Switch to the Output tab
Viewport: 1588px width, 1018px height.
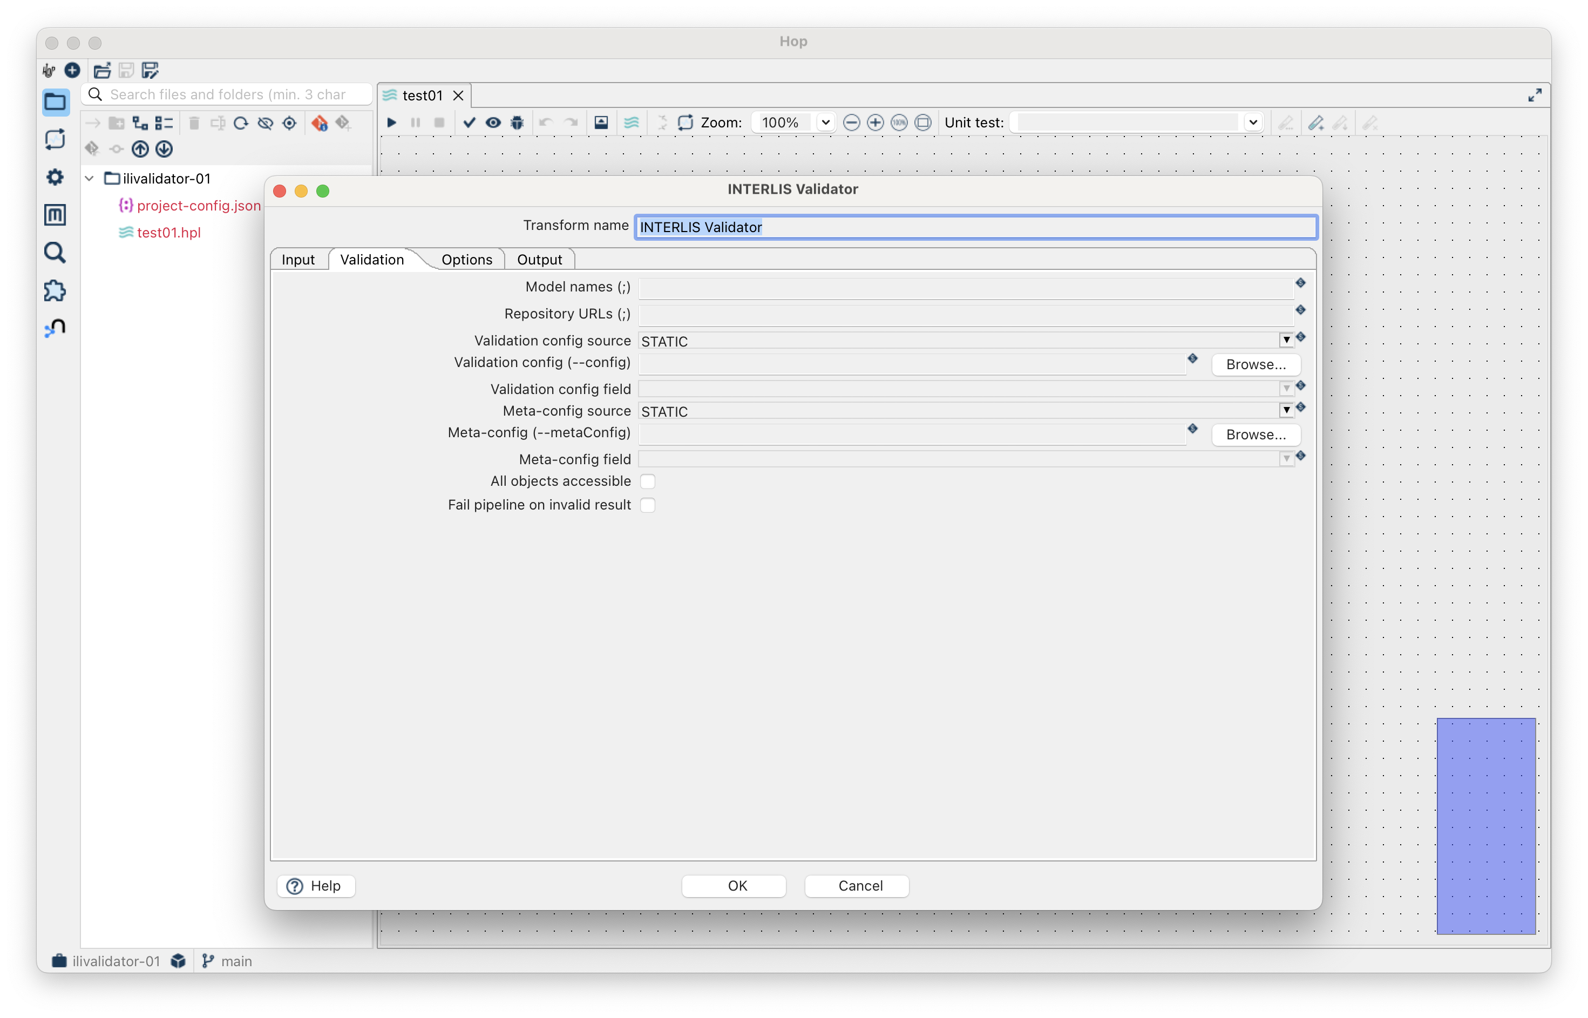point(539,259)
